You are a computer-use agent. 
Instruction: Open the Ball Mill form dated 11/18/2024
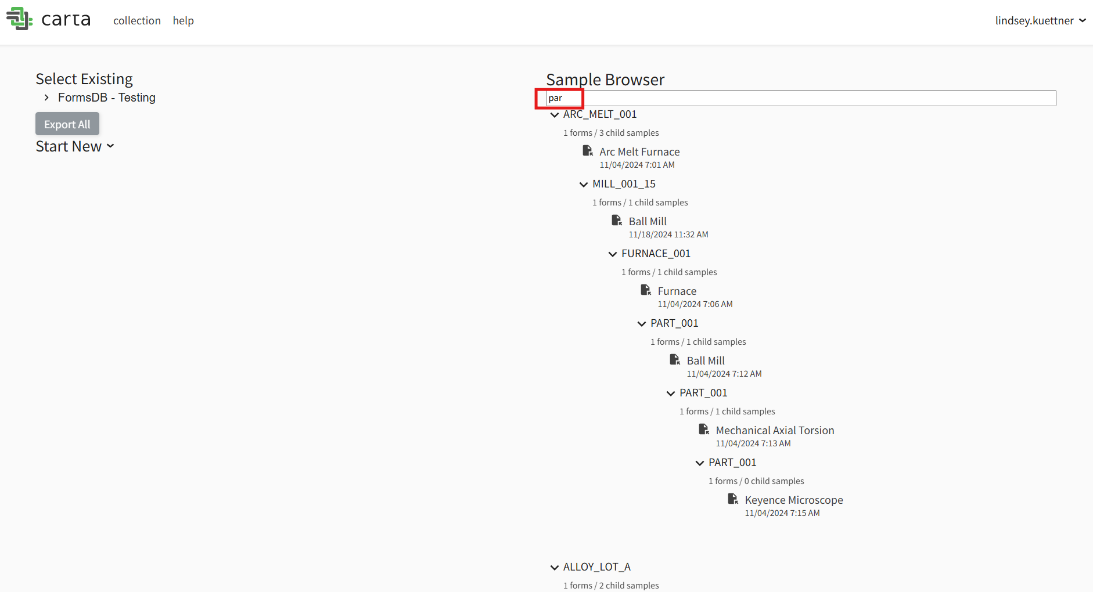(x=648, y=221)
